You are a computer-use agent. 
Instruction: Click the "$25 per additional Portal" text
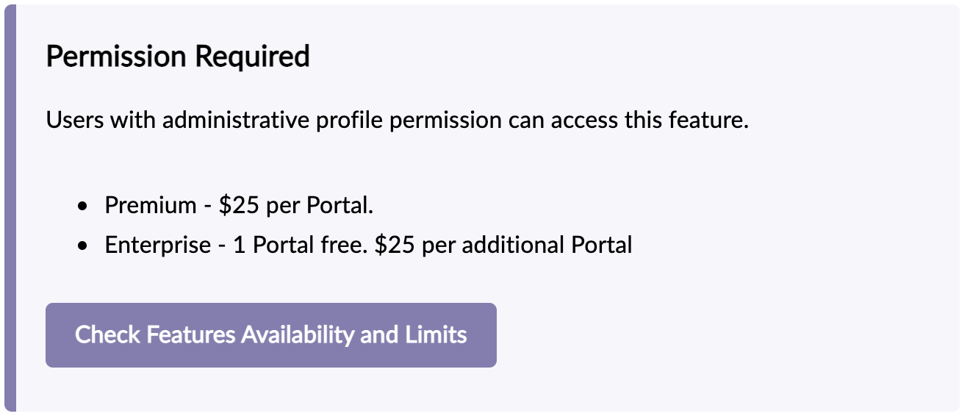(503, 245)
